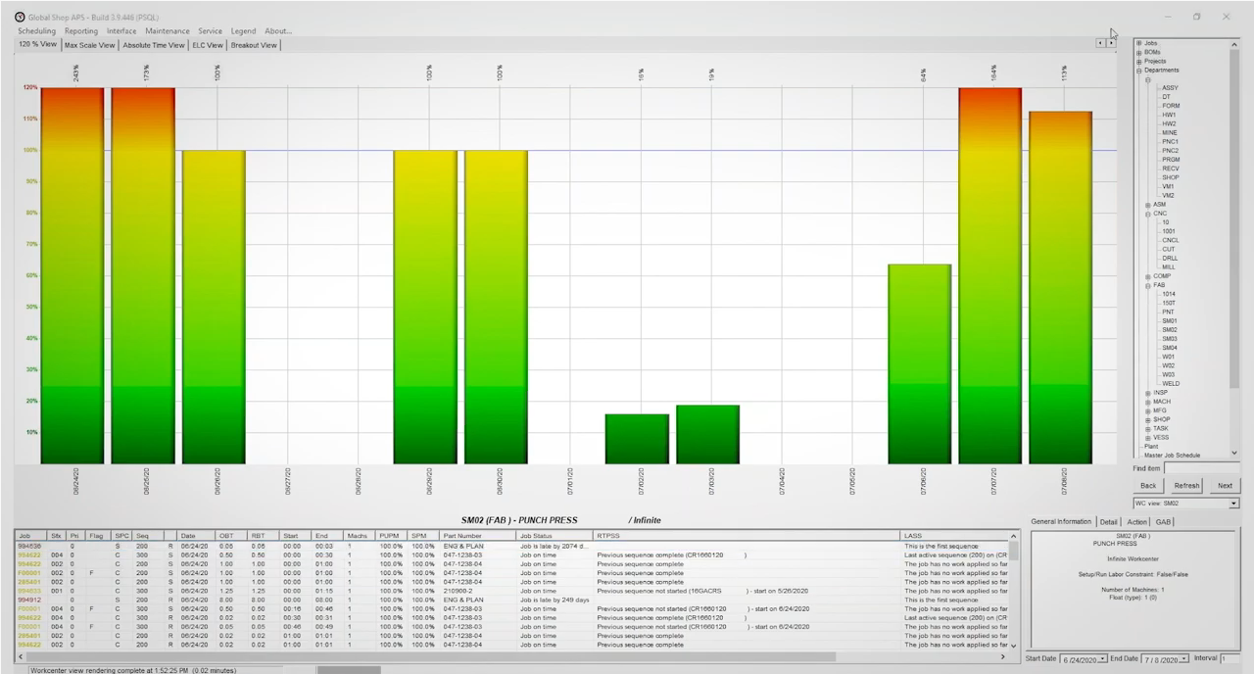Switch to Max Scale View
This screenshot has width=1254, height=674.
coord(89,45)
